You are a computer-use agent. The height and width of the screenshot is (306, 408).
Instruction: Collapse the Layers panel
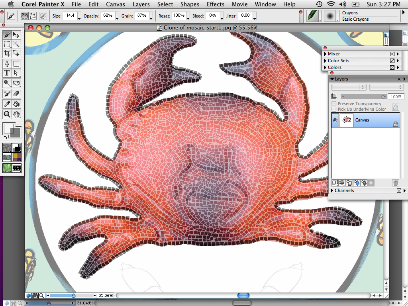332,79
